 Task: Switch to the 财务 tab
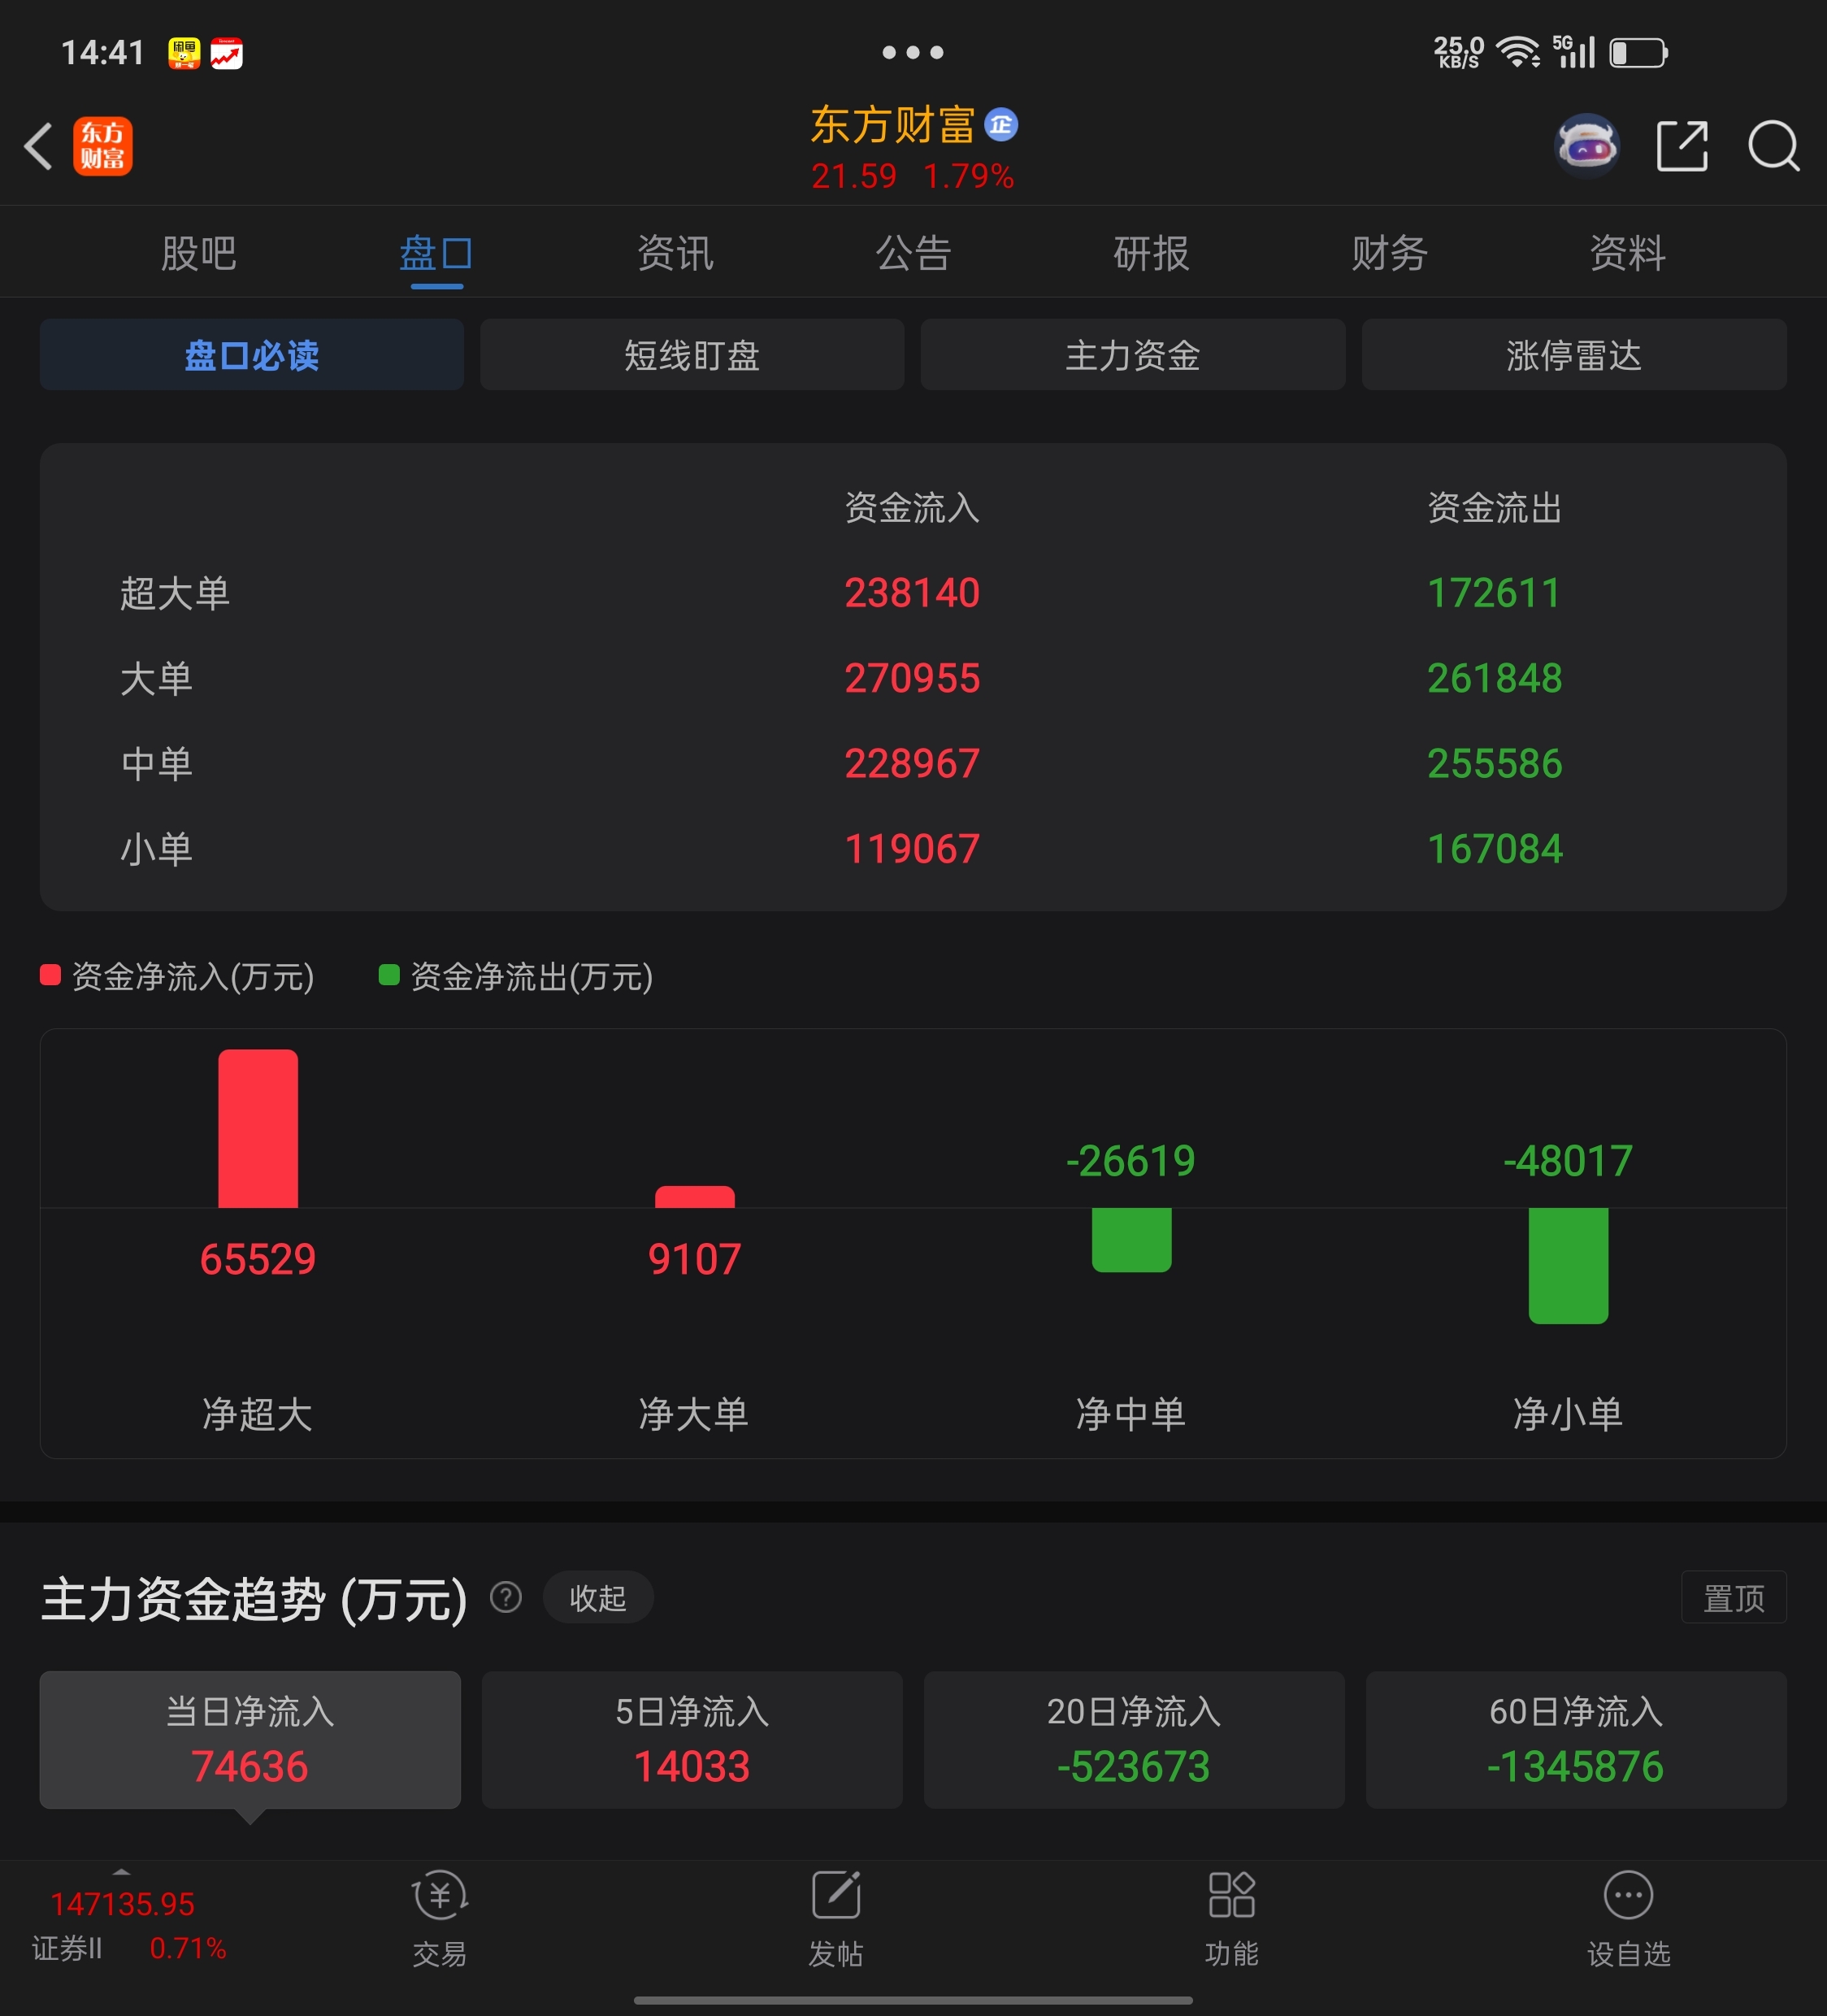click(1389, 253)
